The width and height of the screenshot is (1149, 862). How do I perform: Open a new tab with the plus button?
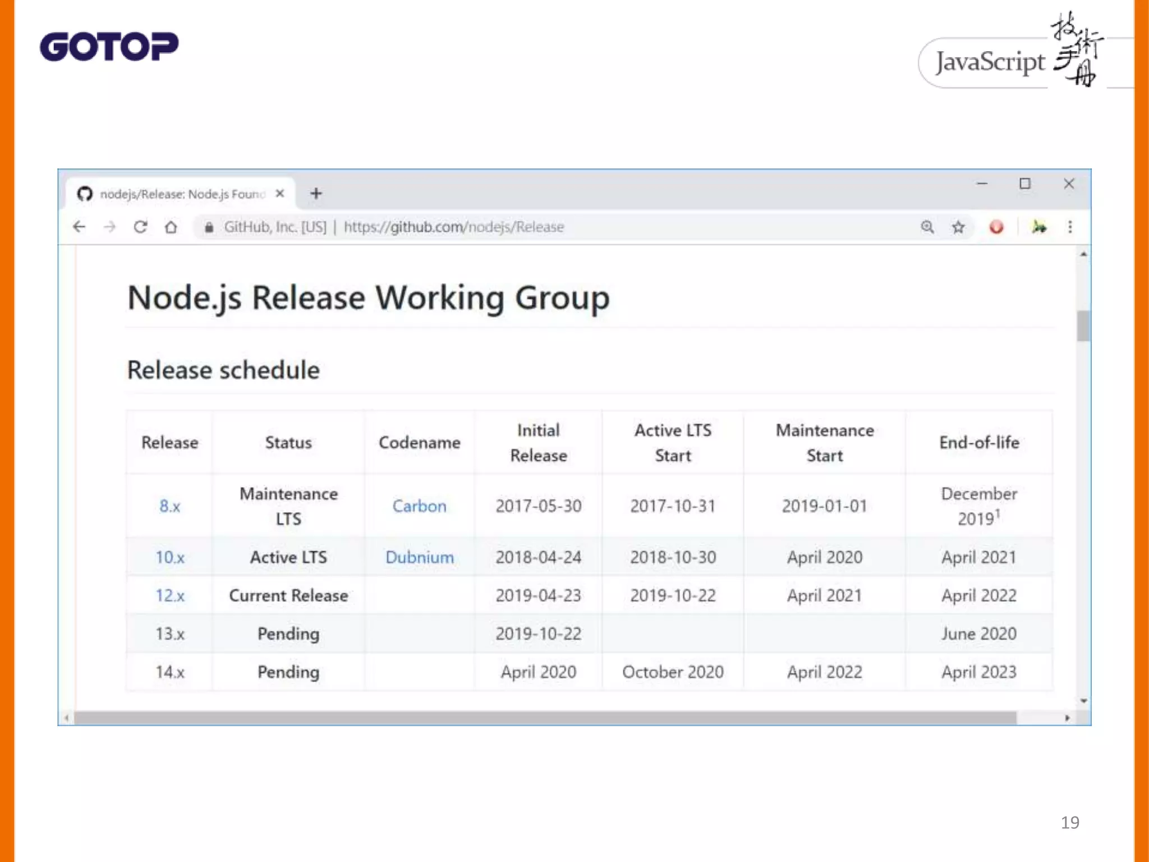(316, 194)
